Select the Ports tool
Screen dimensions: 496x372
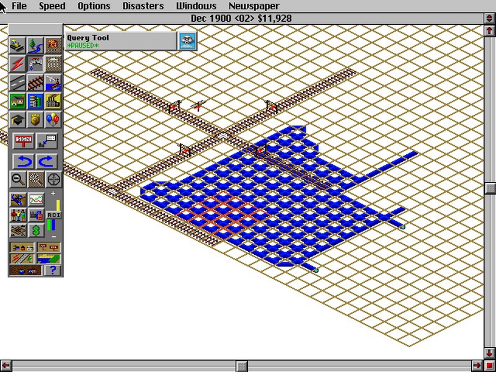pos(53,82)
